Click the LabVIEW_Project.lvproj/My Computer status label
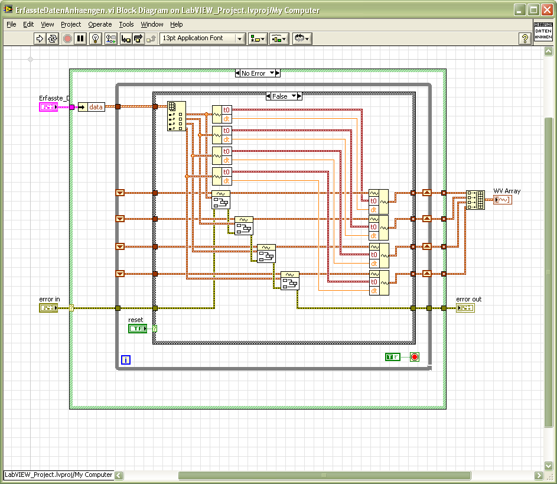557x484 pixels. tap(58, 475)
